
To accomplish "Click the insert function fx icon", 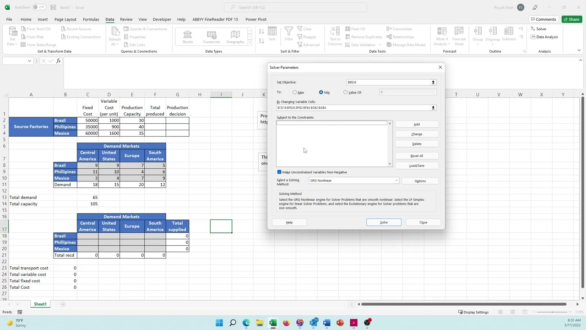I will [59, 61].
